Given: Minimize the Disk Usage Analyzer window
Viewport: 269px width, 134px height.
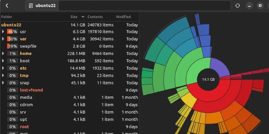Looking at the screenshot, I should (249, 6).
